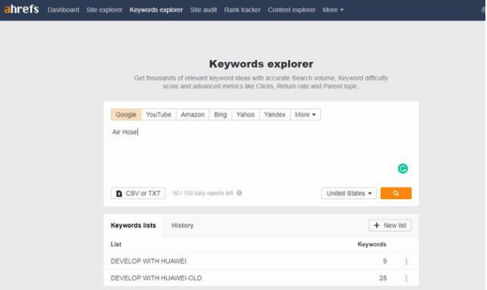Open Site audit
This screenshot has width=487, height=290.
(x=203, y=10)
